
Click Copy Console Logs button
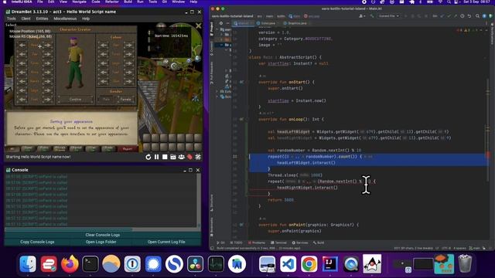coord(37,242)
